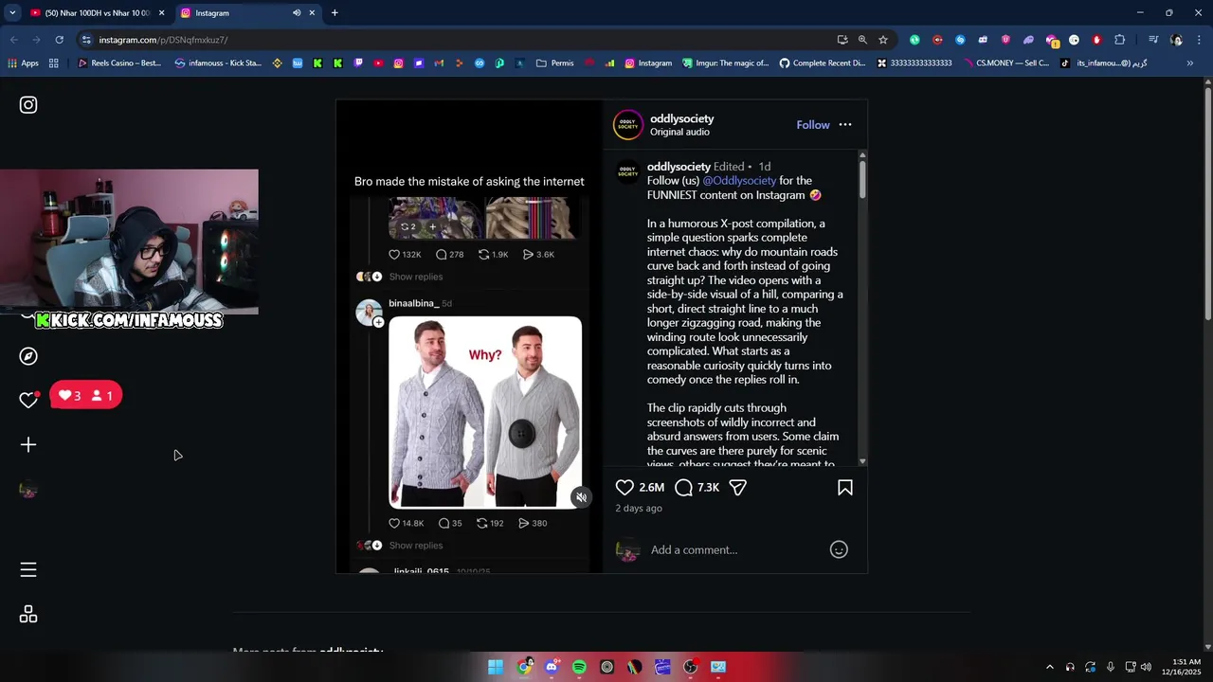Share the post with paper plane icon
1213x682 pixels.
737,487
